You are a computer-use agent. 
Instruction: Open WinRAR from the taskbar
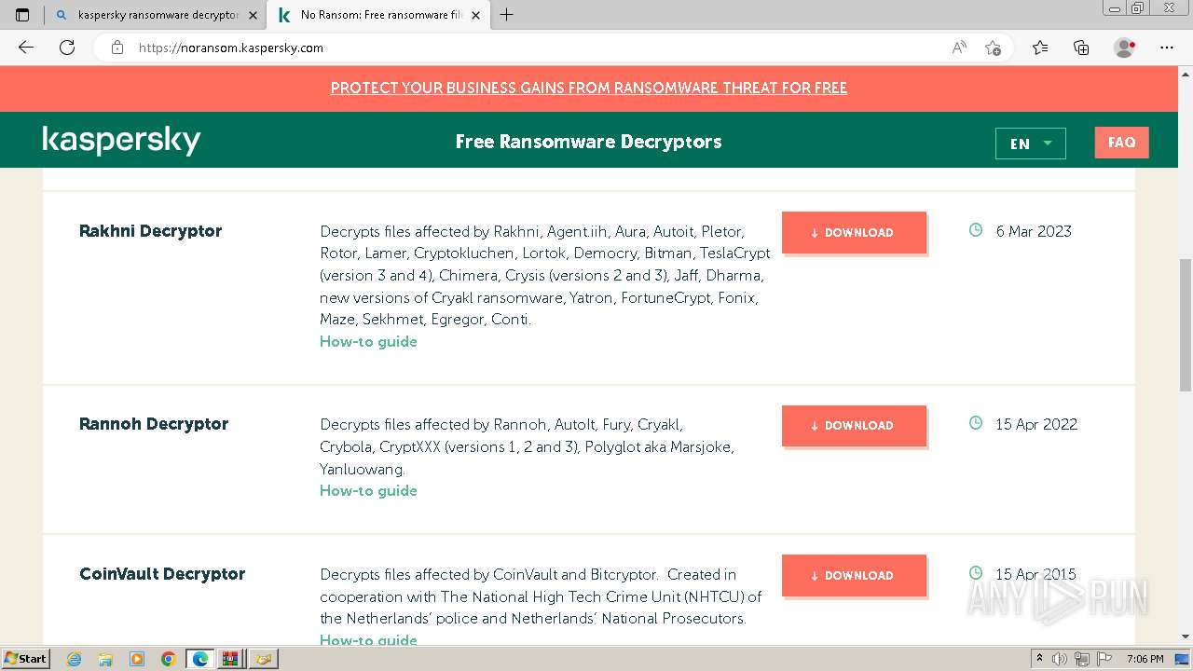[230, 659]
